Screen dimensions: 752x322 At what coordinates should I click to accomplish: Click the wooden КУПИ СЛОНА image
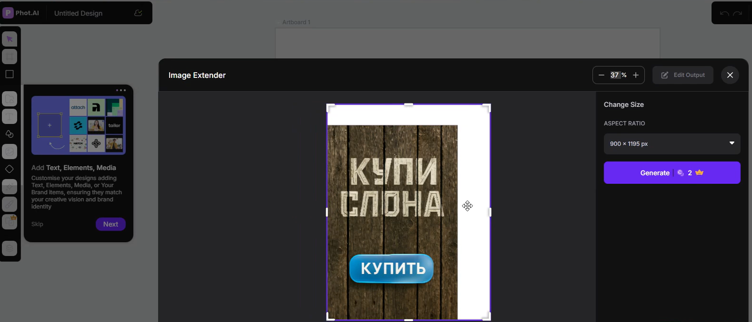coord(392,222)
